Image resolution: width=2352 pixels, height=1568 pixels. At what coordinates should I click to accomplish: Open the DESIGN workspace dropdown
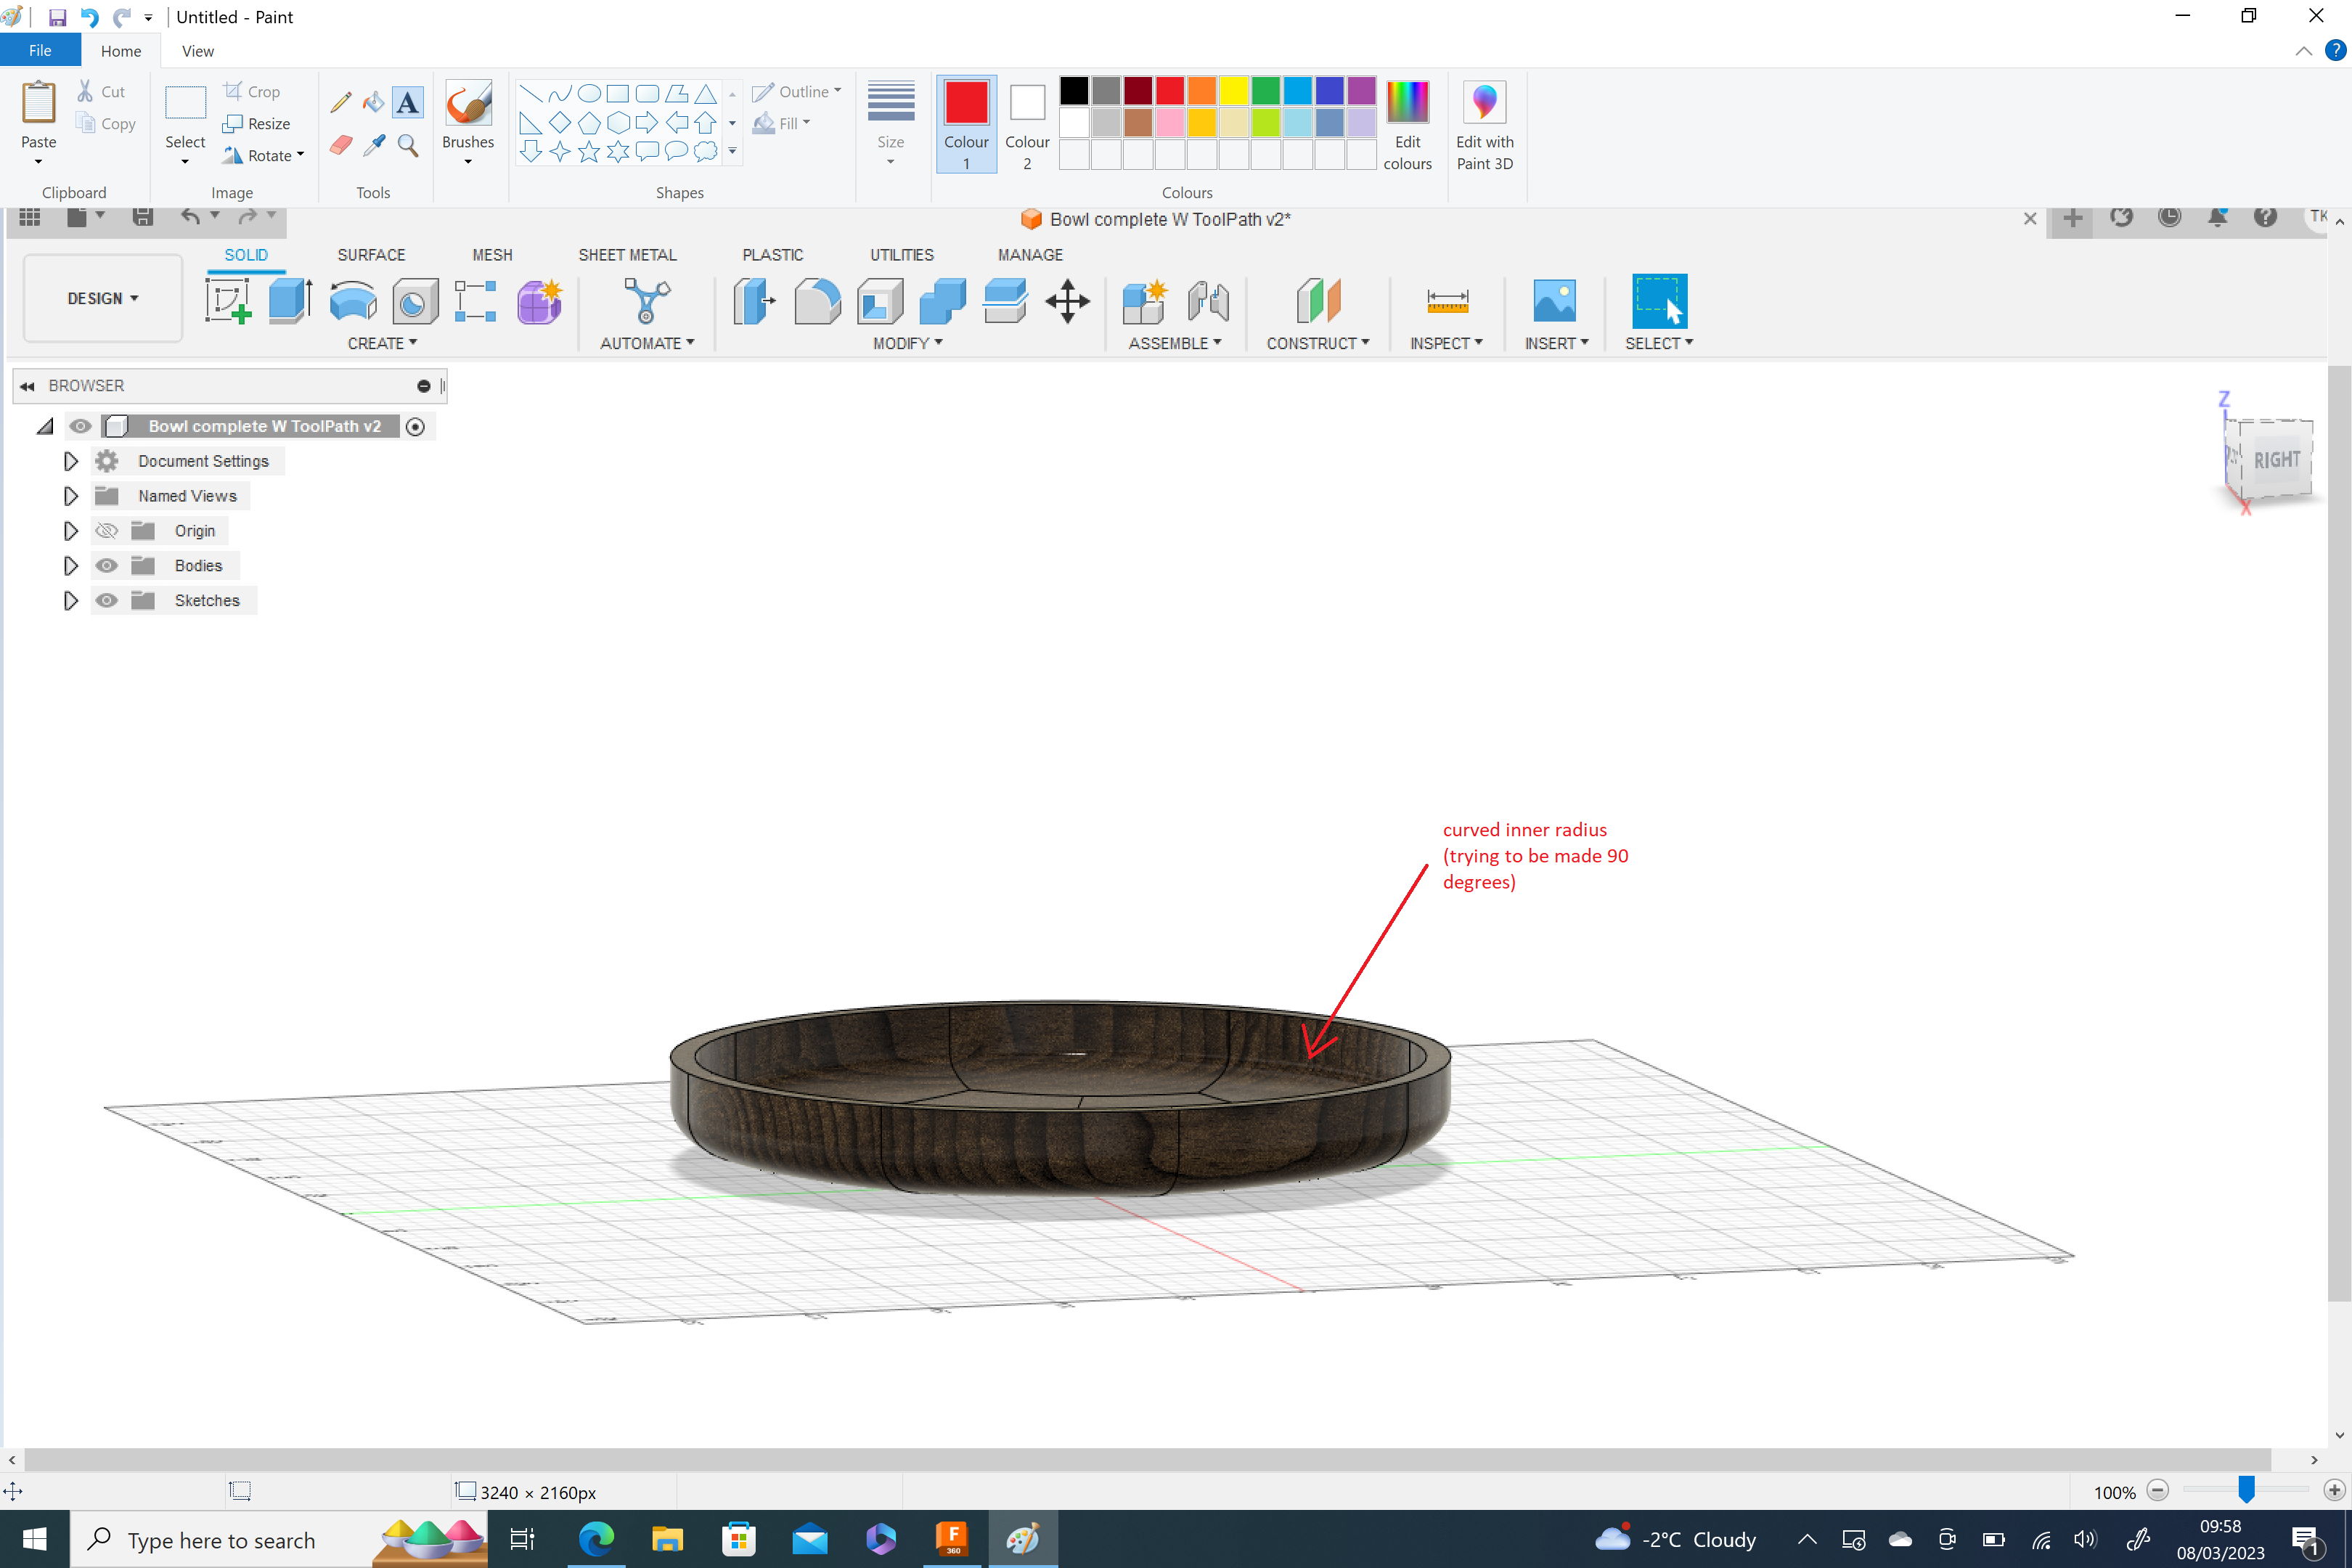coord(101,297)
